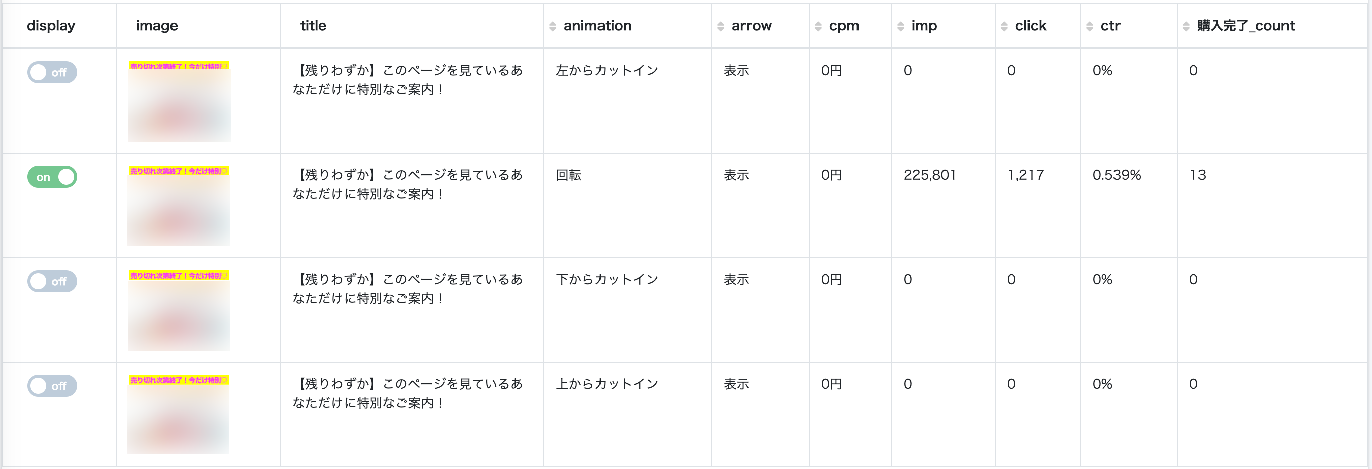Screen dimensions: 1372x469
Task: Open thumbnail image of 下からカットイン row
Action: (x=179, y=310)
